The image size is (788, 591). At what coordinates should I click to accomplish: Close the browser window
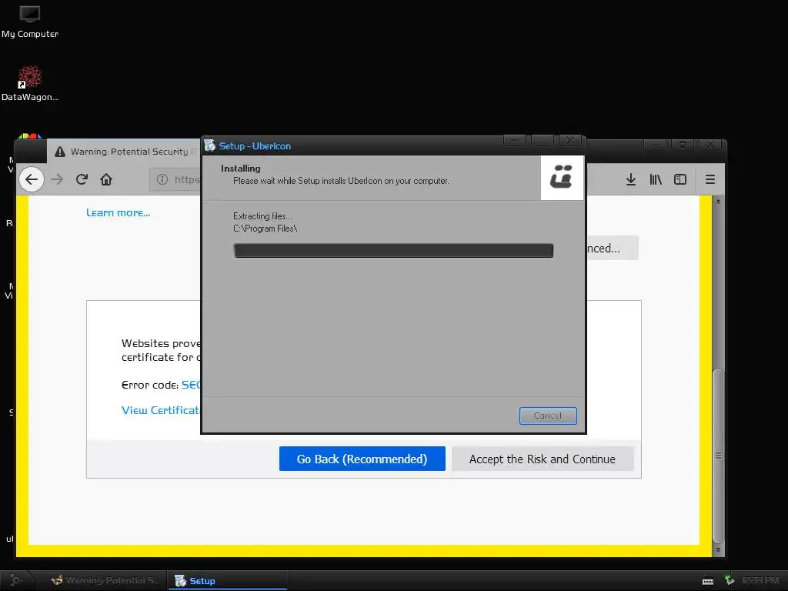710,145
